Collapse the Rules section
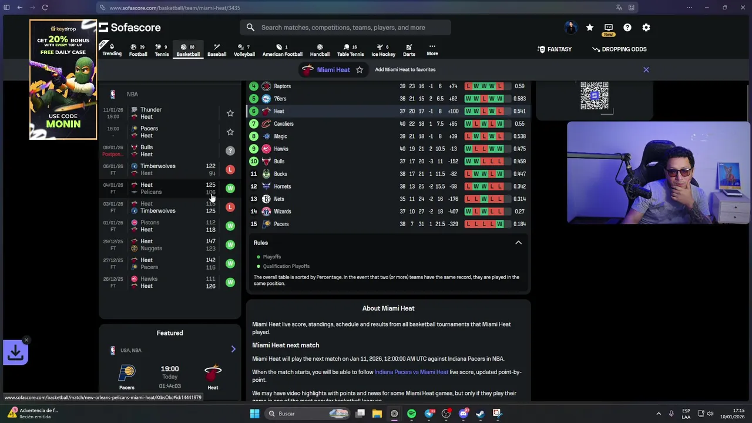This screenshot has width=752, height=423. pyautogui.click(x=518, y=243)
